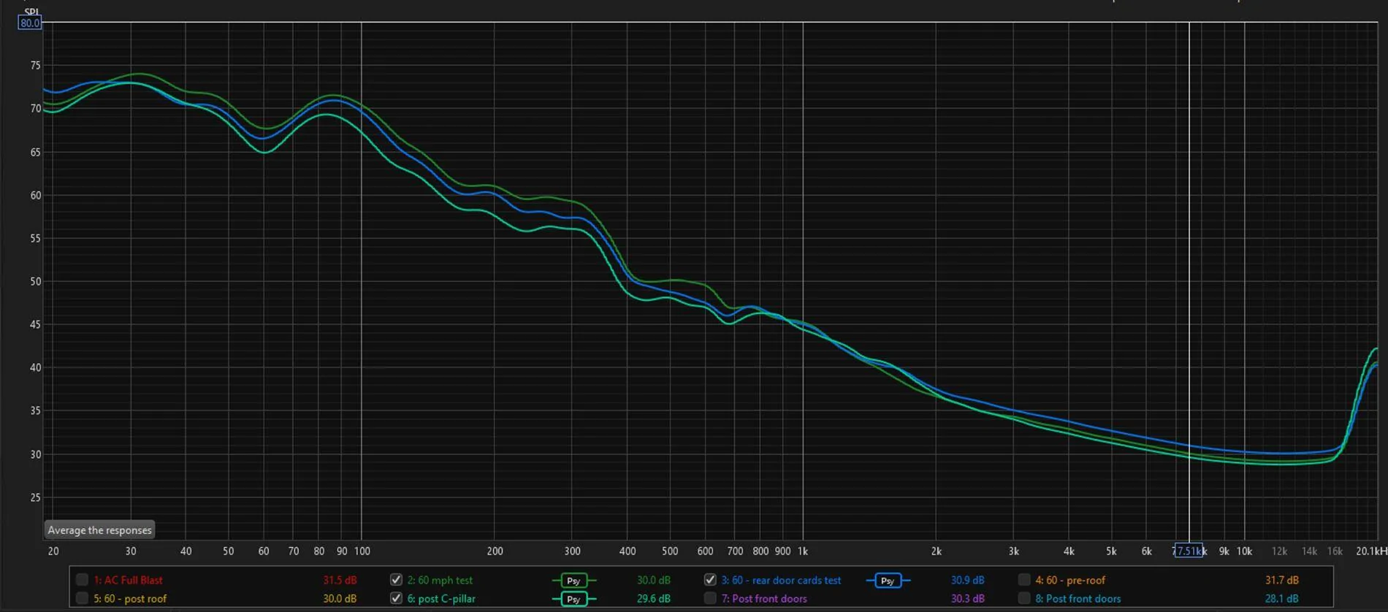Click the '5: 60 - post roof' legend label
The image size is (1388, 612).
coord(130,598)
